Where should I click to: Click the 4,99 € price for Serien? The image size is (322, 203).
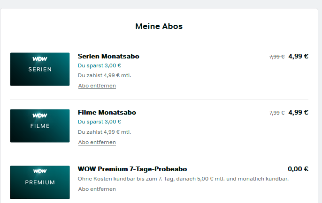(298, 56)
